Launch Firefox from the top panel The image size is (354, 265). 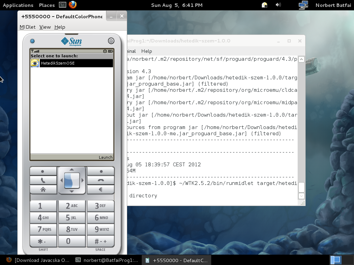(73, 5)
